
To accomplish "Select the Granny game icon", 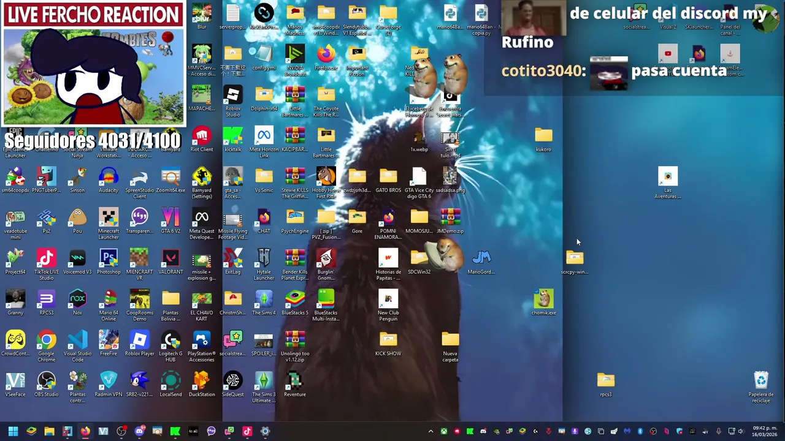I will [x=15, y=304].
